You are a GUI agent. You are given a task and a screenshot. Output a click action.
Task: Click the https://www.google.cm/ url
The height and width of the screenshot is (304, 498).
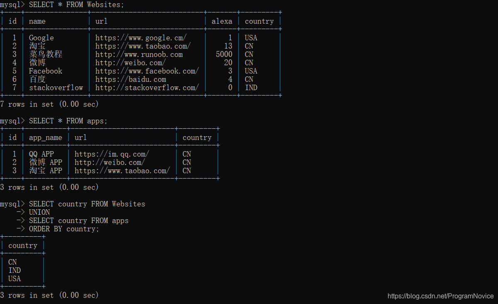tap(141, 38)
